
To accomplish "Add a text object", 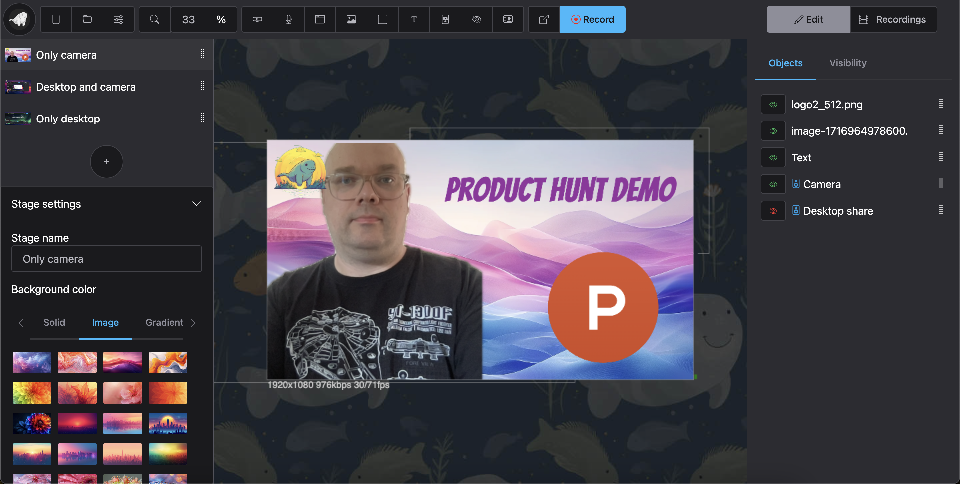I will [x=414, y=19].
